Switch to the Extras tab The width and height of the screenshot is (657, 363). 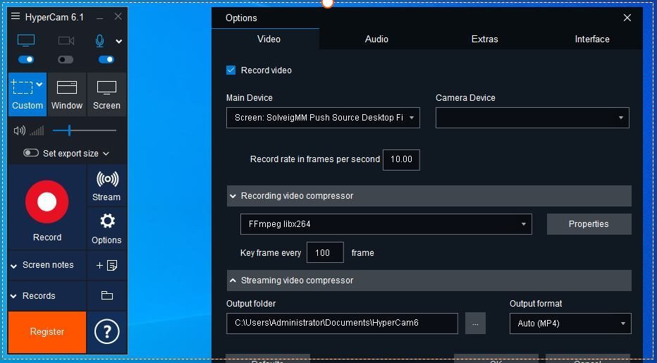point(484,39)
